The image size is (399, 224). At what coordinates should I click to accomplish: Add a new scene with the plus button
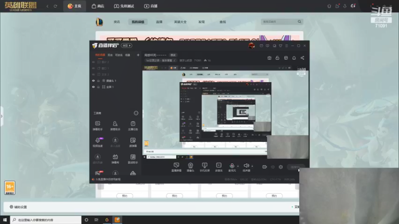pos(138,55)
